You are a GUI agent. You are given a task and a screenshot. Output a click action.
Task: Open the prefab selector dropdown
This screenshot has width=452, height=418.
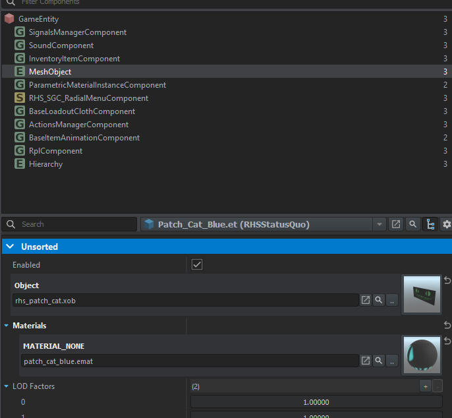[379, 224]
